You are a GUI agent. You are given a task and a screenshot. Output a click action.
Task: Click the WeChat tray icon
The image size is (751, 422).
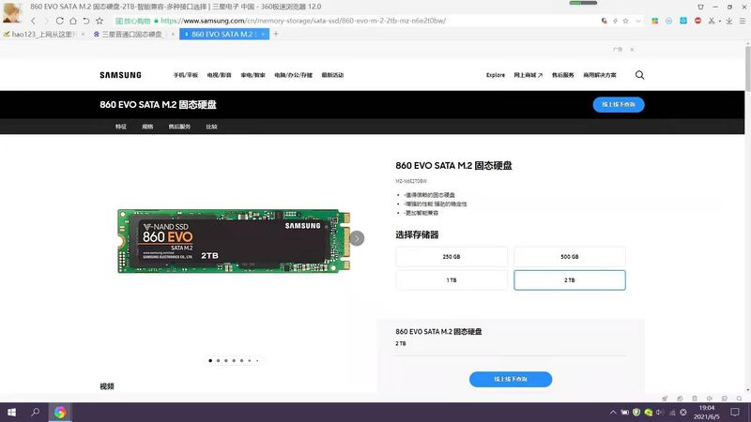pos(648,412)
